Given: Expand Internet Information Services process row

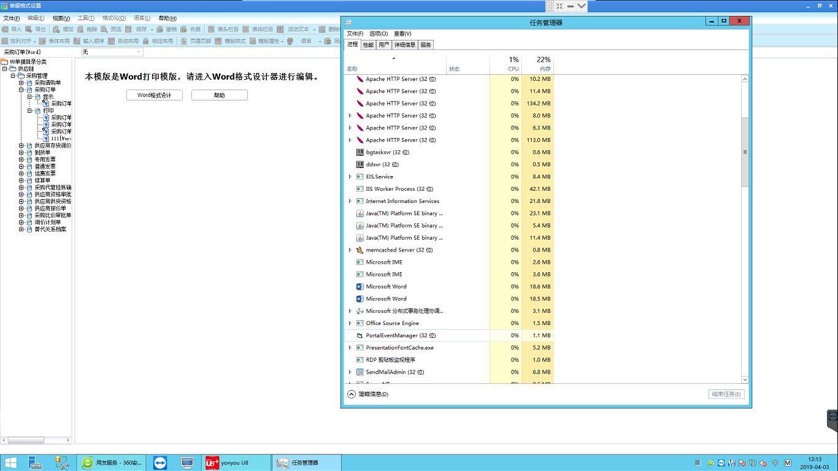Looking at the screenshot, I should point(350,201).
